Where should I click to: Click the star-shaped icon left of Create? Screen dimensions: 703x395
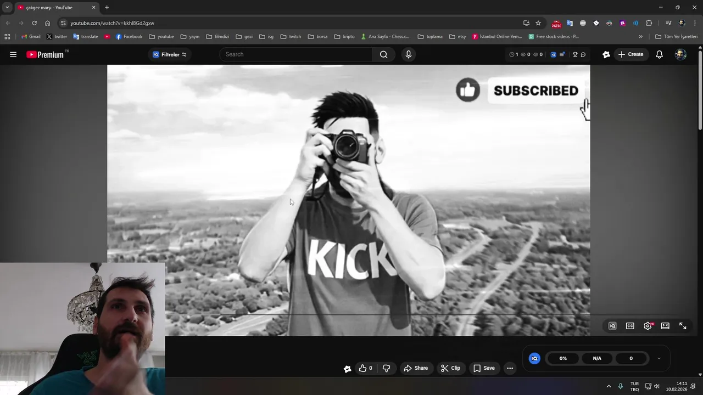606,54
